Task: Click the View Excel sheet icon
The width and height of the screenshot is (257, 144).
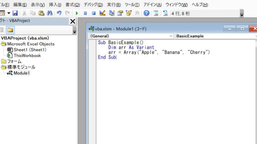Action: pos(2,13)
